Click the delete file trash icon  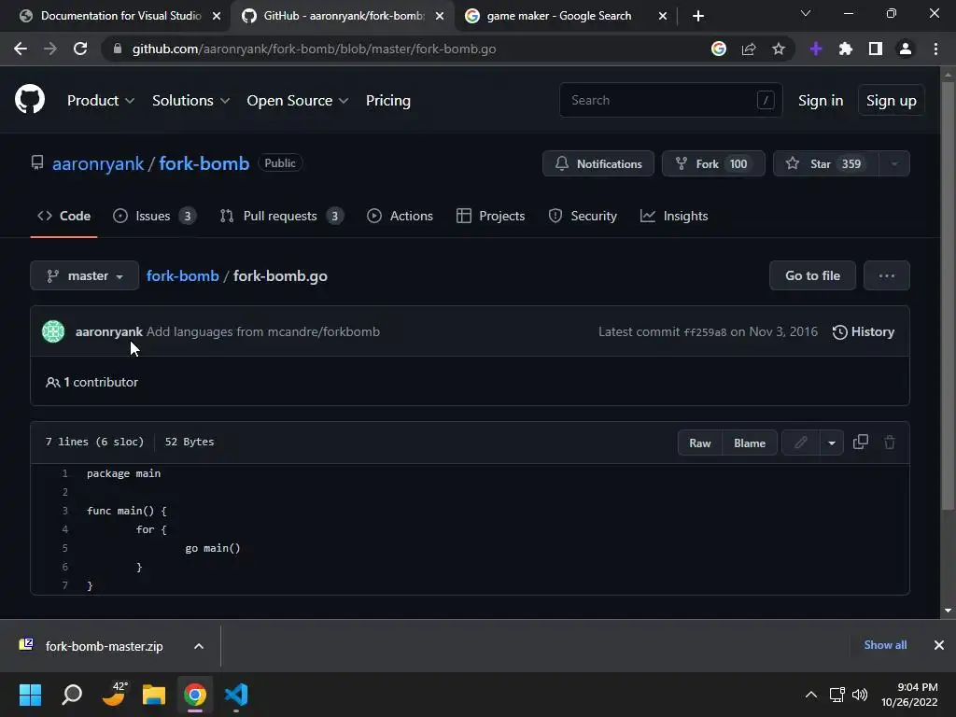890,442
